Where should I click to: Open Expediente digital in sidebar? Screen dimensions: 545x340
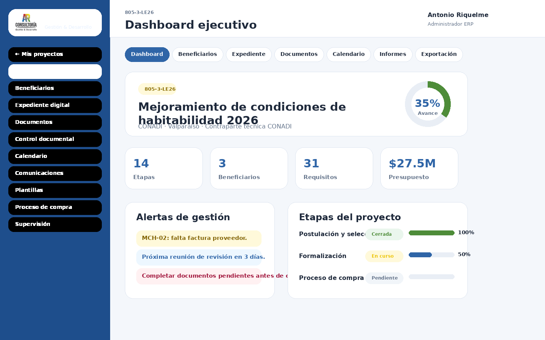55,105
